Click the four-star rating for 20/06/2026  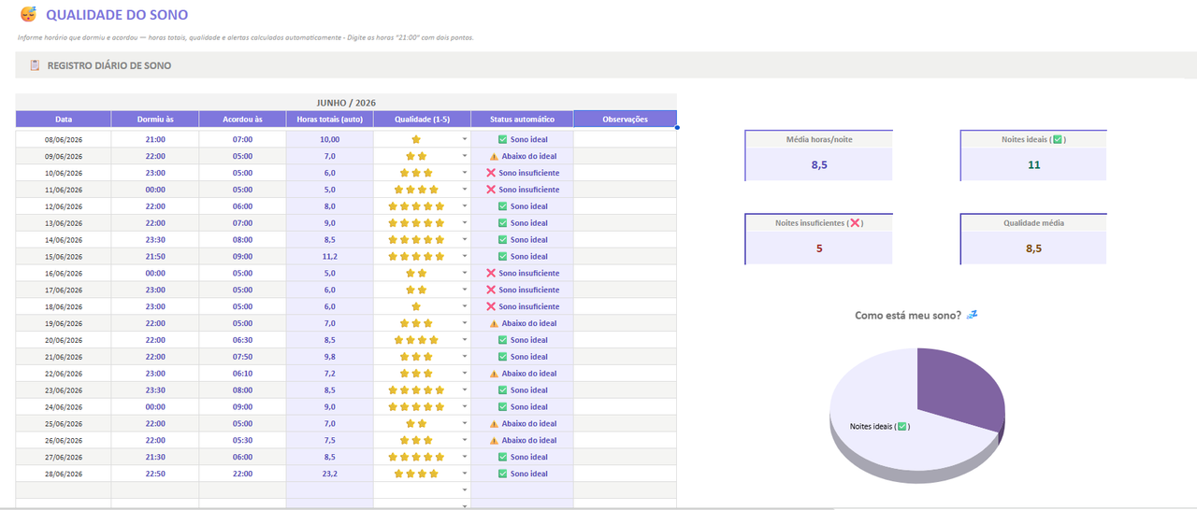(416, 340)
